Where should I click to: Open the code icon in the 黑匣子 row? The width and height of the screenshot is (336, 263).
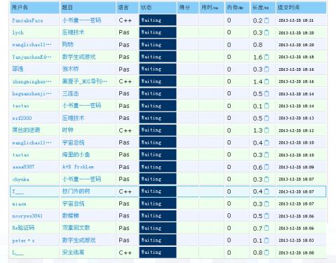coord(267,81)
